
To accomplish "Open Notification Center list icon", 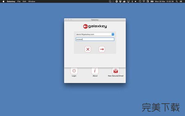I will pos(181,2).
